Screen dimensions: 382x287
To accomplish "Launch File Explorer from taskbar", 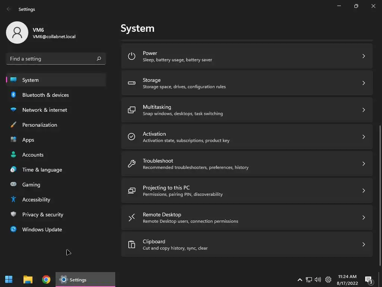I will coord(28,280).
